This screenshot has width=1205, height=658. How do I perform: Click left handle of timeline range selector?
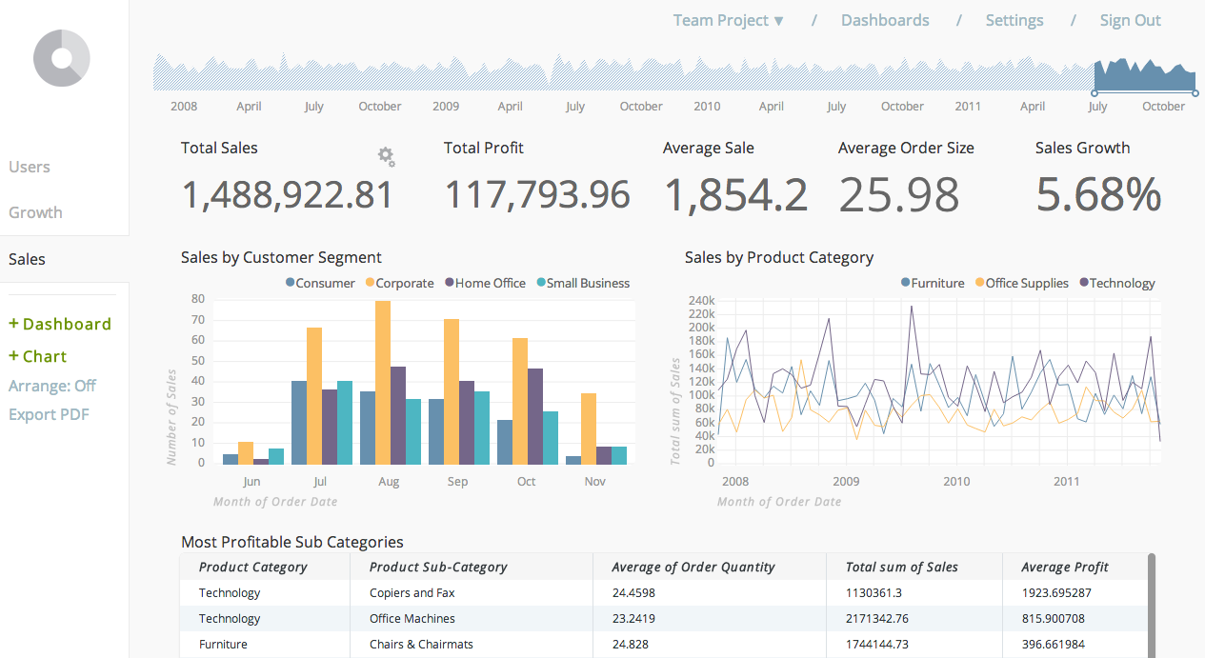coord(1095,93)
